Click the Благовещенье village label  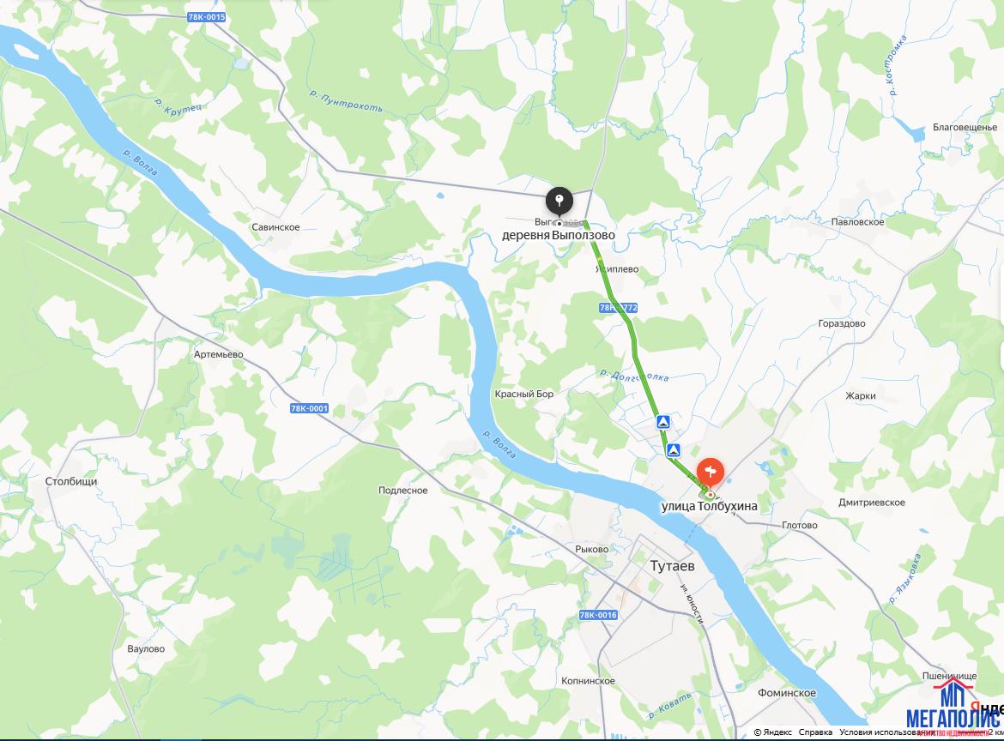click(x=965, y=127)
